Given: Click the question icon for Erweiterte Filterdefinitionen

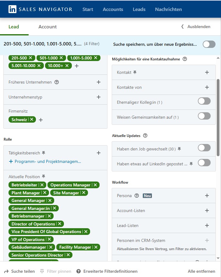Looking at the screenshot, I should pos(79,271).
